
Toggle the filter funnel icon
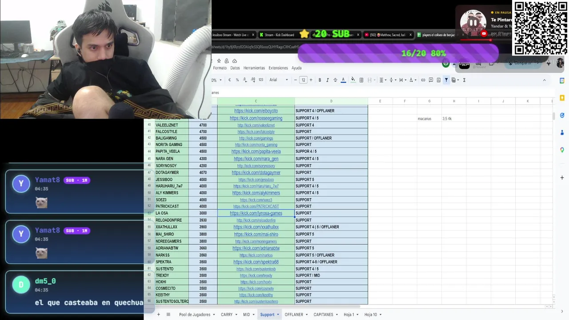pyautogui.click(x=446, y=80)
